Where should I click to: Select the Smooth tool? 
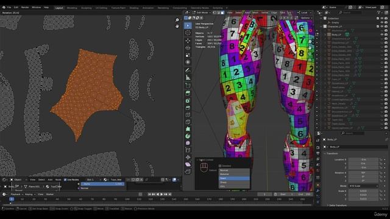(x=188, y=144)
